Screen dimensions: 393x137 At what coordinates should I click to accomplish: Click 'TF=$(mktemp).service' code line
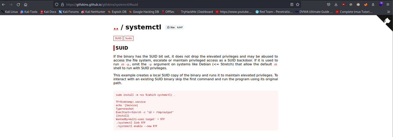(x=130, y=102)
